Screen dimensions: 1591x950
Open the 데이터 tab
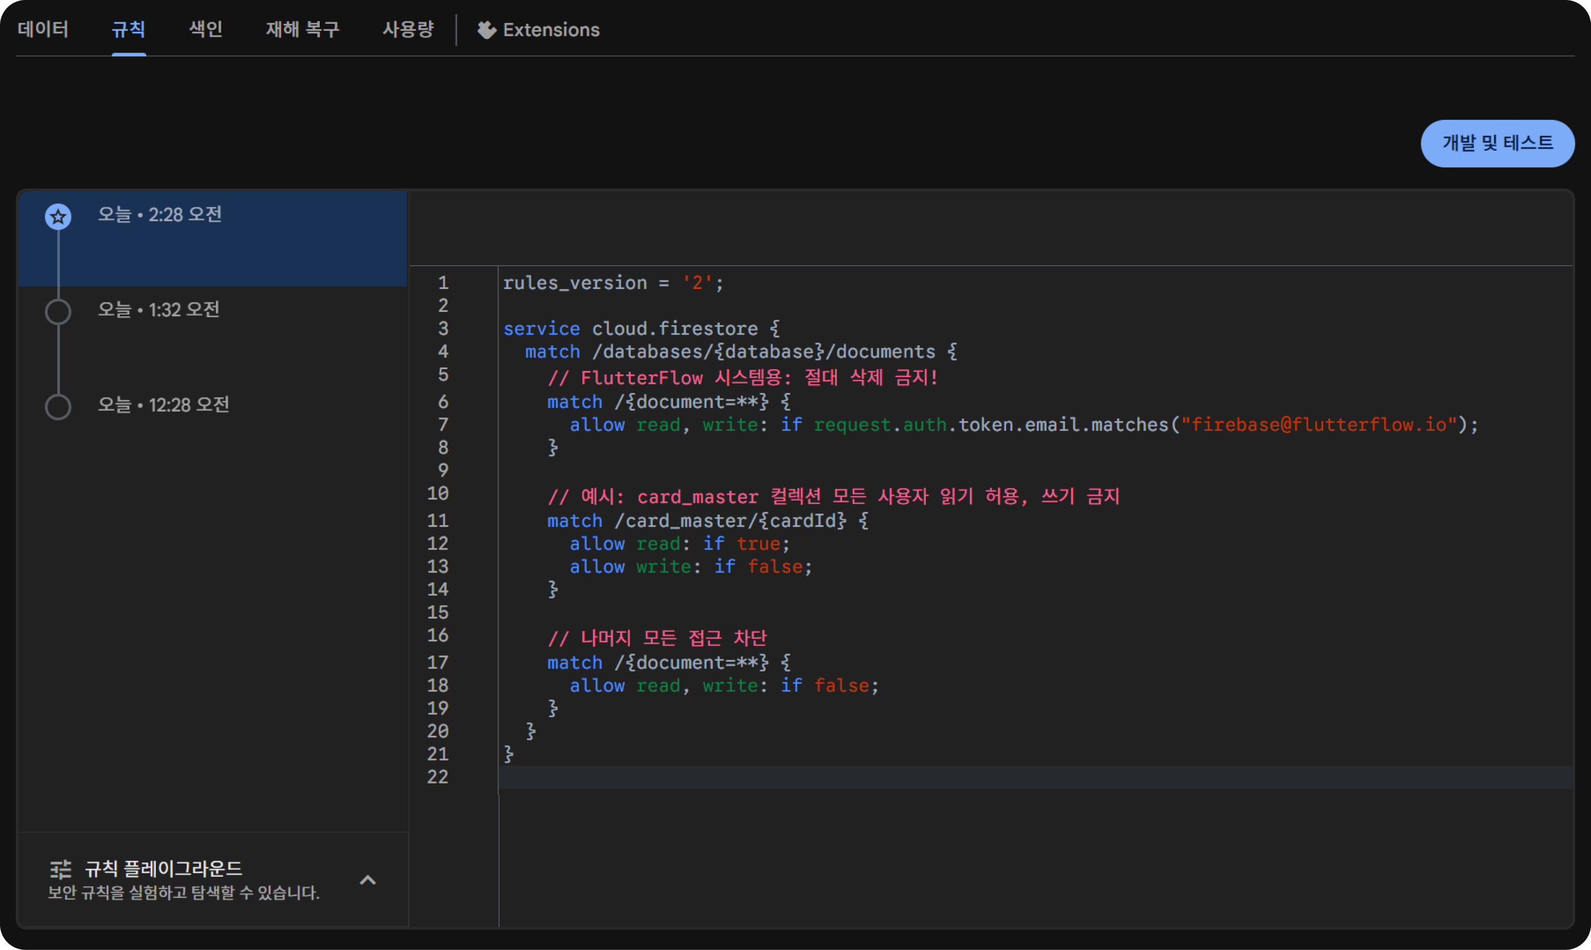point(43,30)
